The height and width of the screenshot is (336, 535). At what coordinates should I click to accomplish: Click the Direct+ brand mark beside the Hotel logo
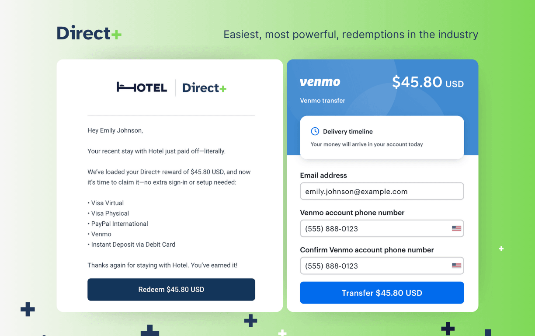pos(204,87)
